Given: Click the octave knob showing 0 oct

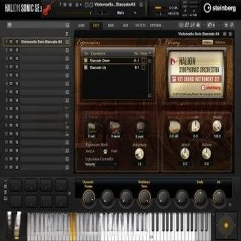Looking at the screenshot, I should pos(92,128).
